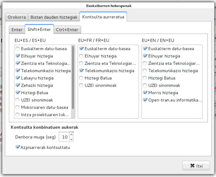Screen dimensions: 216x177
Task: Click the EU▸FR / FR▸EU column heading
Action: coord(94,41)
